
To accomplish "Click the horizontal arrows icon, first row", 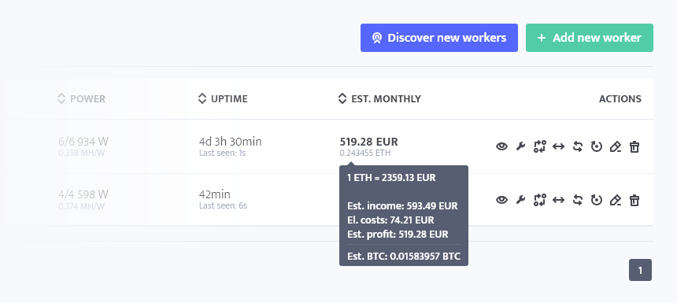I will (559, 146).
